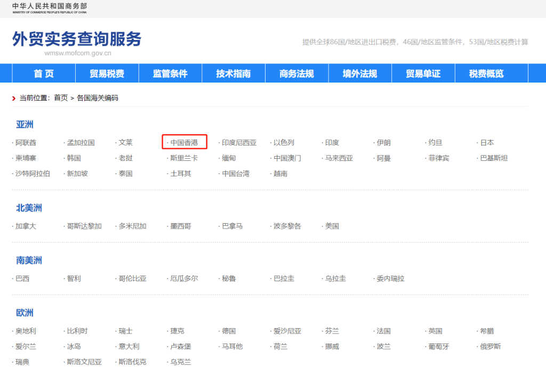Switch to the 技术指南 tab
546x375 pixels.
pos(234,74)
